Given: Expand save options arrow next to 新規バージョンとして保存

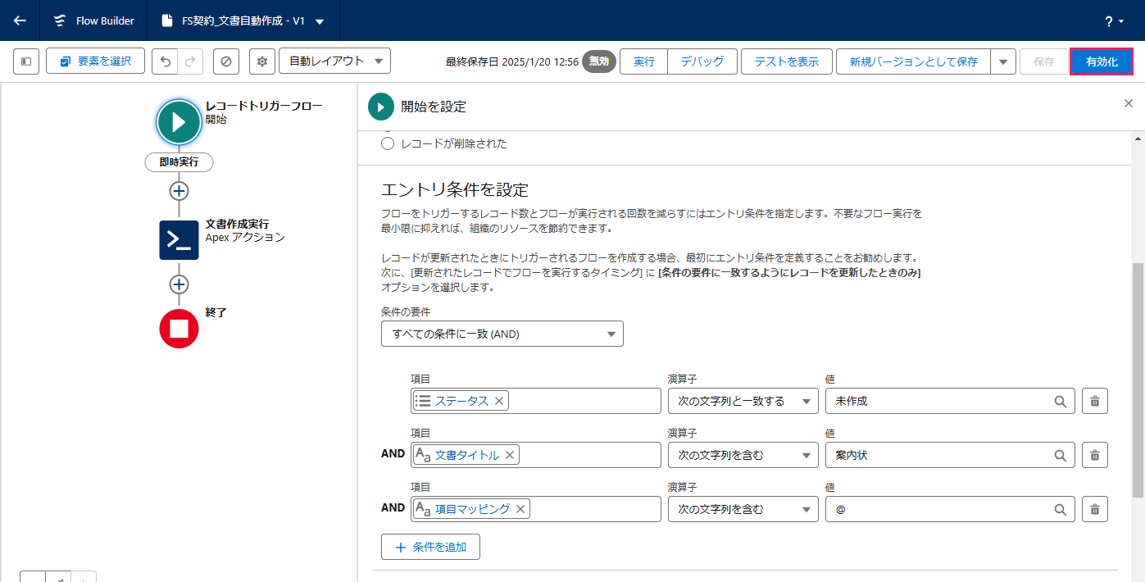Looking at the screenshot, I should coord(1003,61).
